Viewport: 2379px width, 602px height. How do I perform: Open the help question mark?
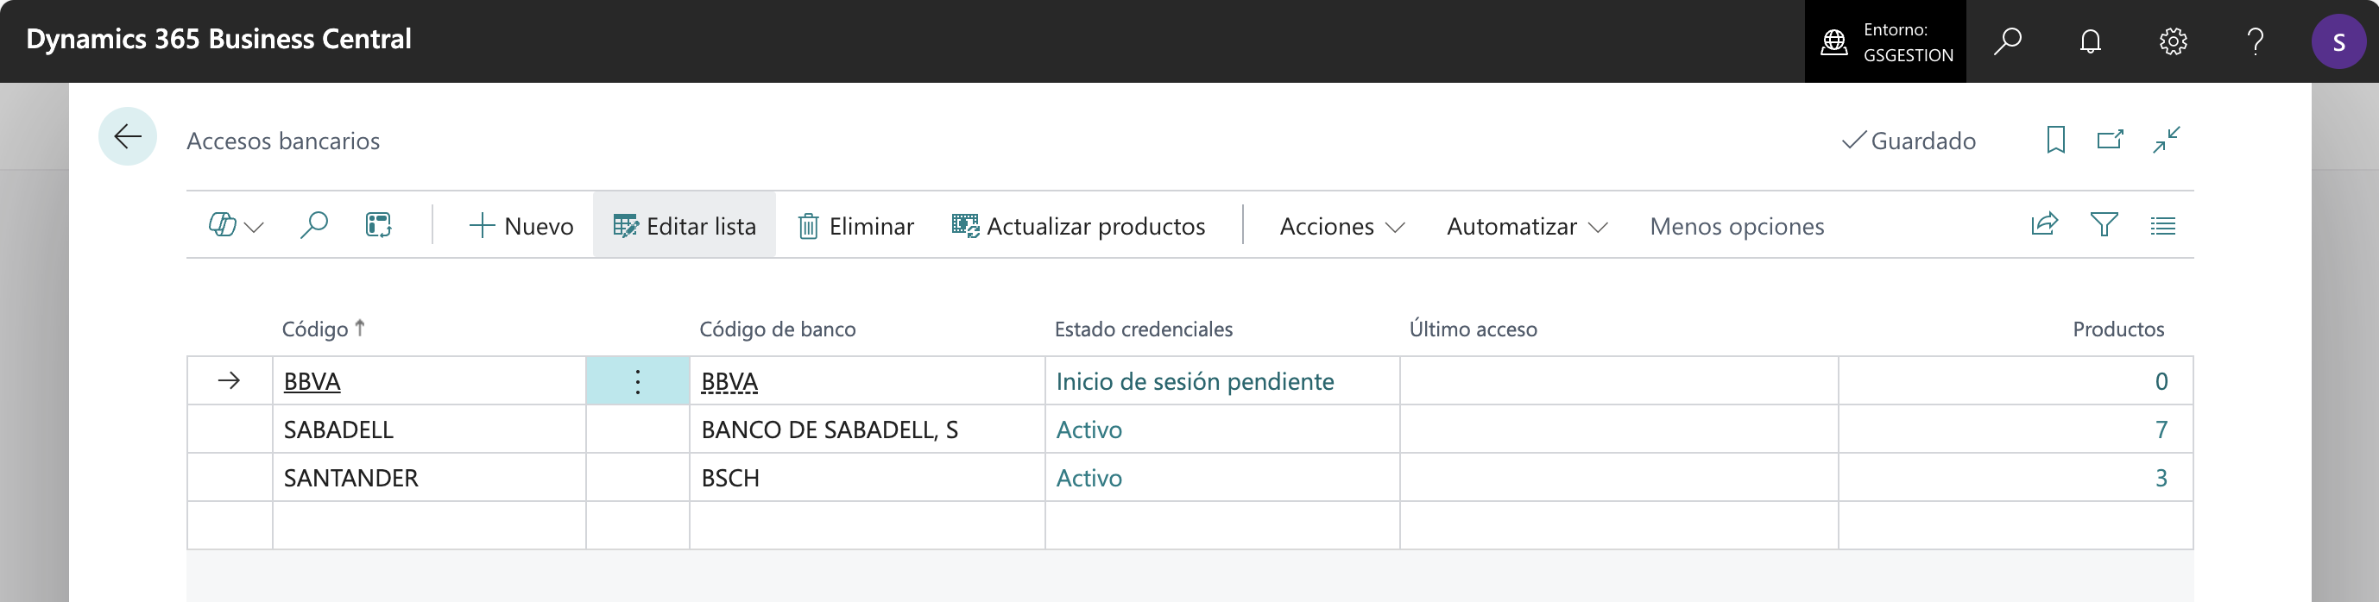click(x=2256, y=41)
